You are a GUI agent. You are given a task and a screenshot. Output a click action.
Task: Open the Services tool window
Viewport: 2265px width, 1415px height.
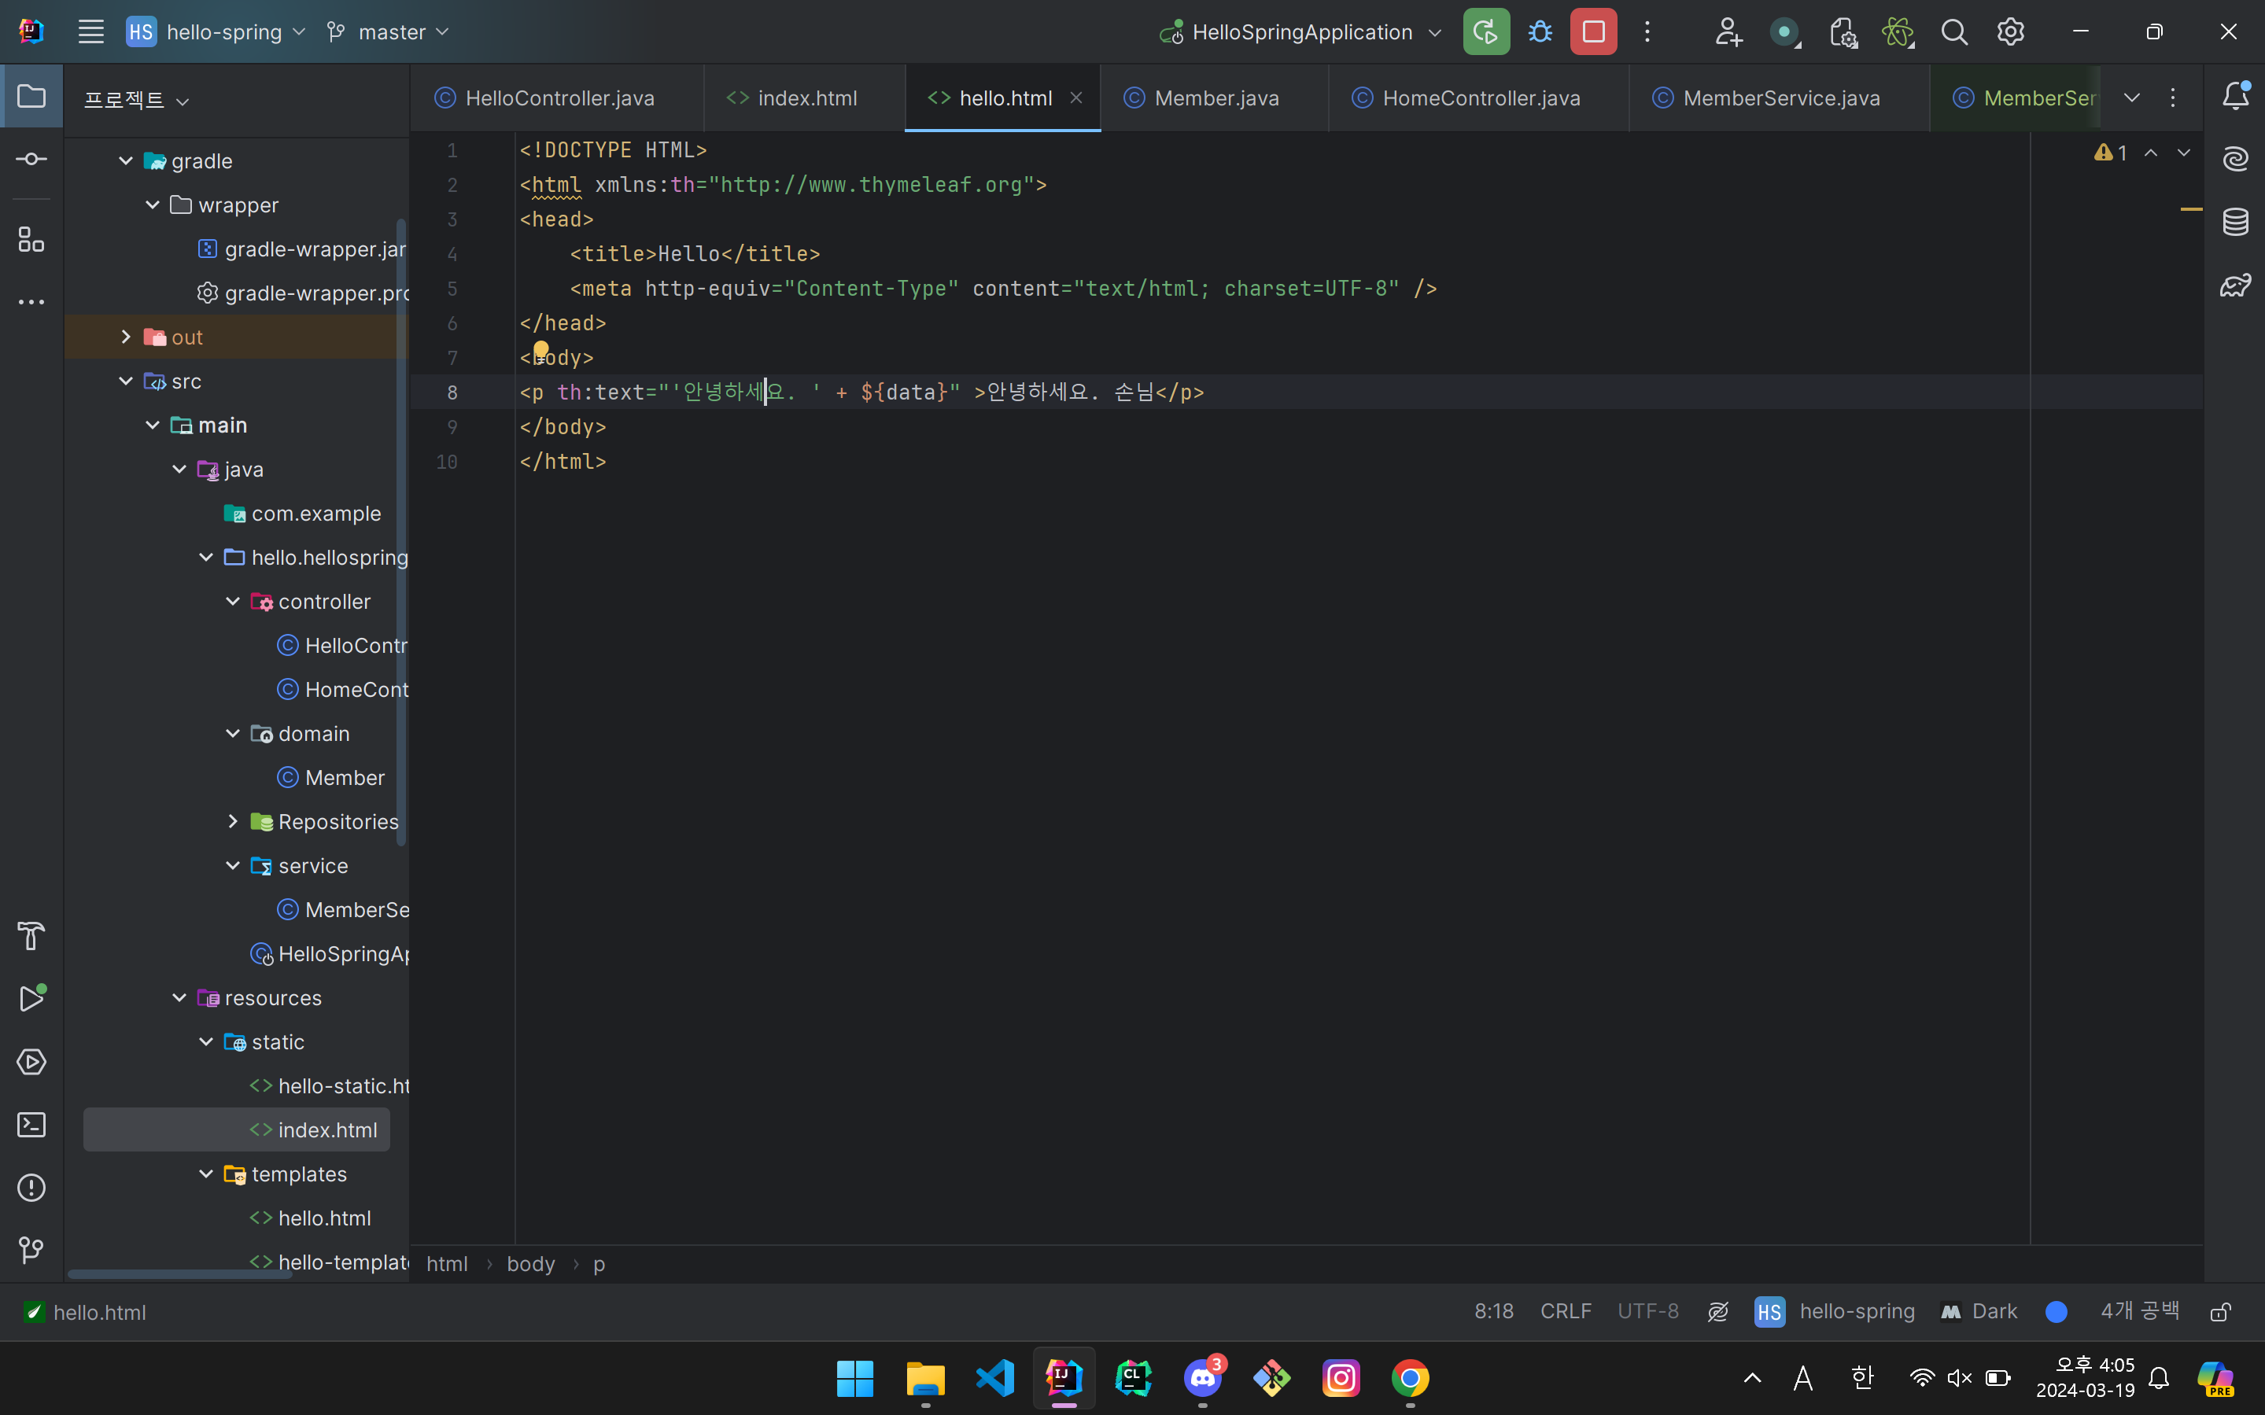click(x=31, y=1062)
